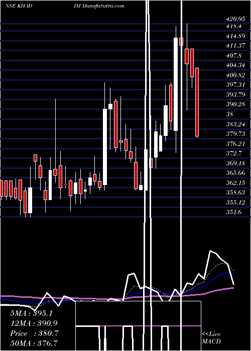Click the 420.95 price label
This screenshot has width=251, height=351.
point(235,19)
